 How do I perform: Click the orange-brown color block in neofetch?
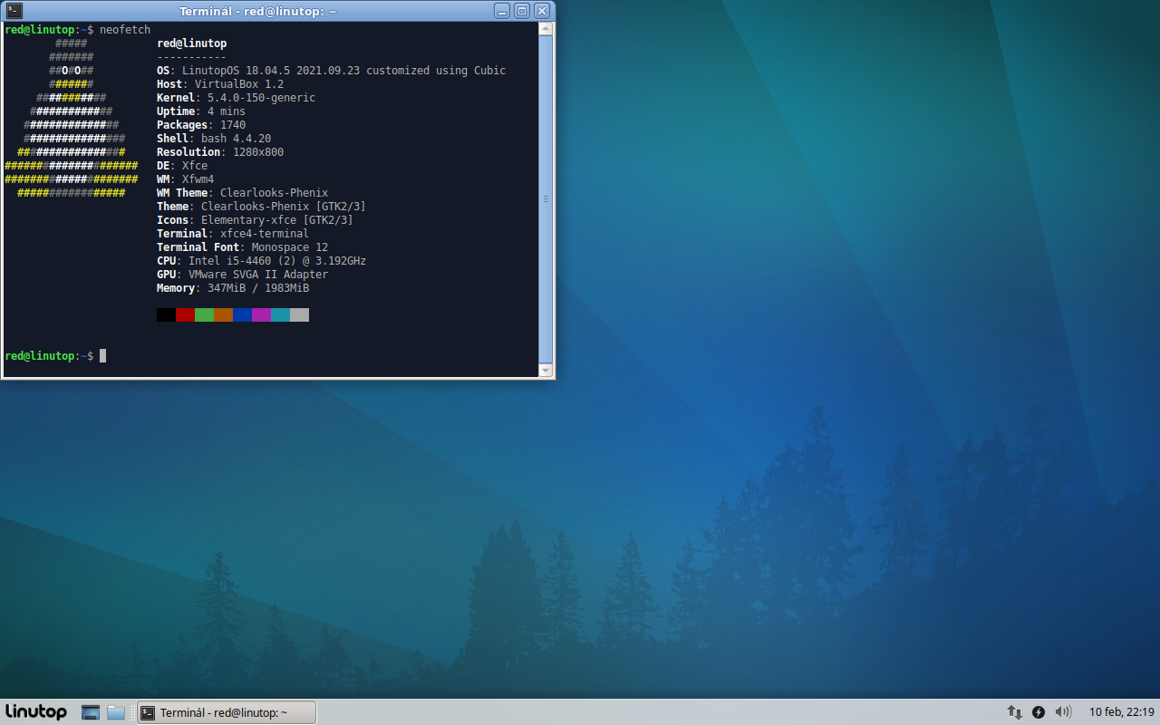pyautogui.click(x=223, y=314)
